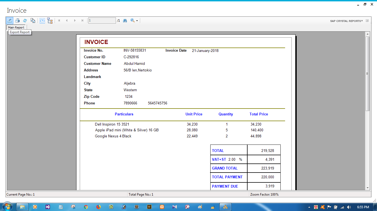The image size is (377, 211).
Task: Click the Total Page No. status entry
Action: click(141, 195)
